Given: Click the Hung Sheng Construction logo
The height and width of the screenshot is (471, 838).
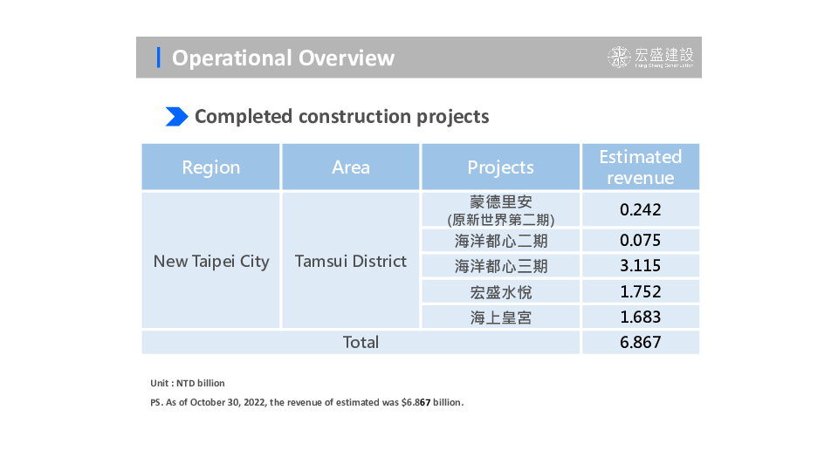Looking at the screenshot, I should 651,58.
